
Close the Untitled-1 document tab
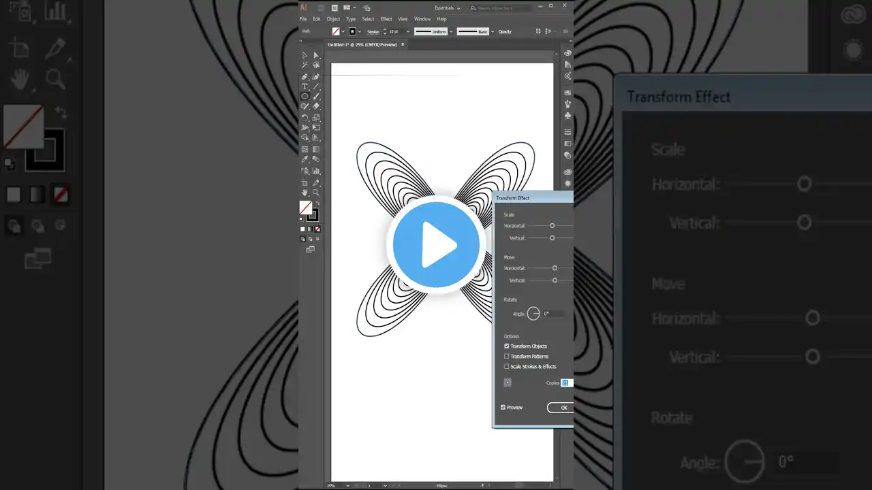[x=403, y=44]
